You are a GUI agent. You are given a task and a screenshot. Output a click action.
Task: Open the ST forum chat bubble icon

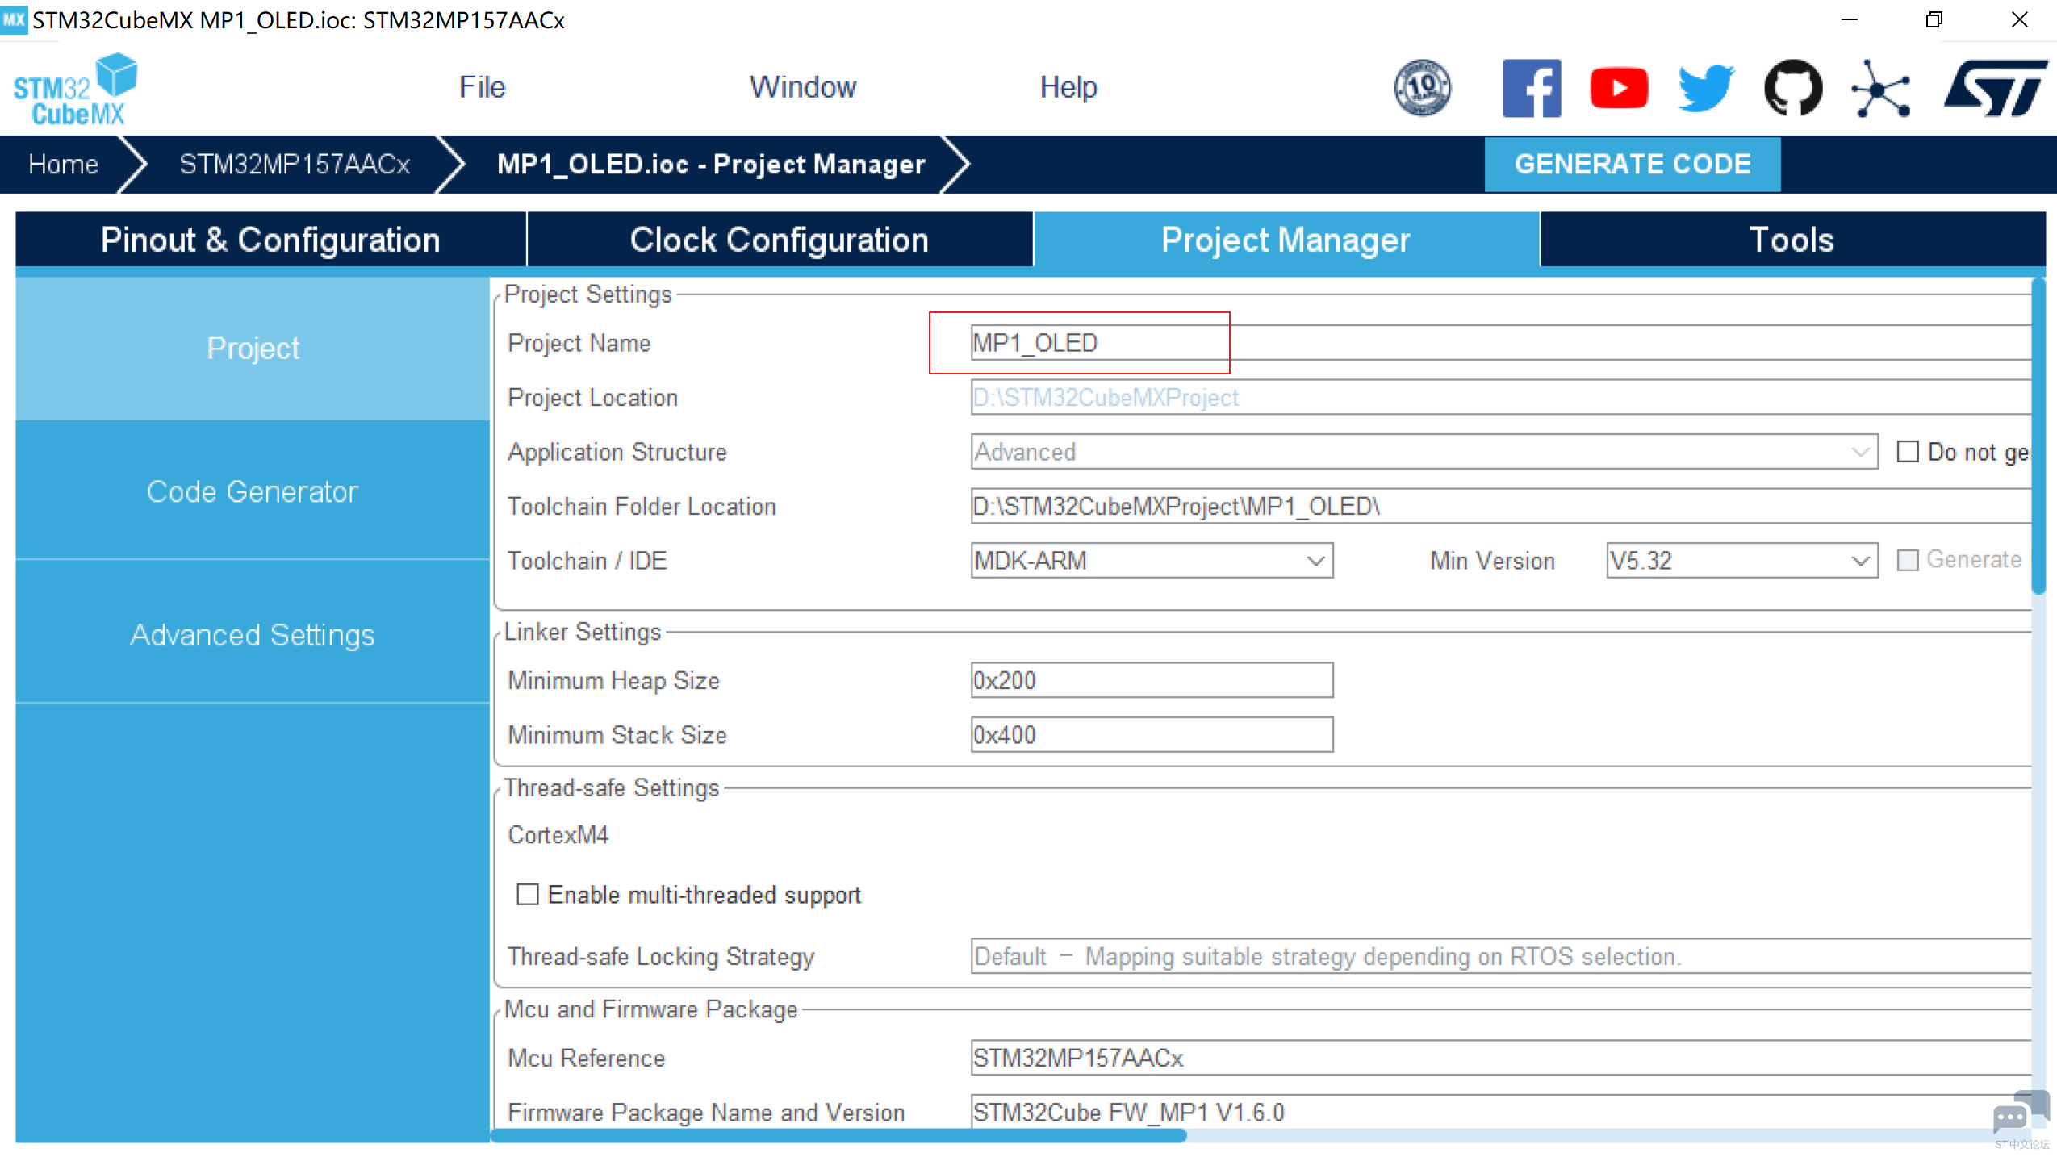(2020, 1114)
